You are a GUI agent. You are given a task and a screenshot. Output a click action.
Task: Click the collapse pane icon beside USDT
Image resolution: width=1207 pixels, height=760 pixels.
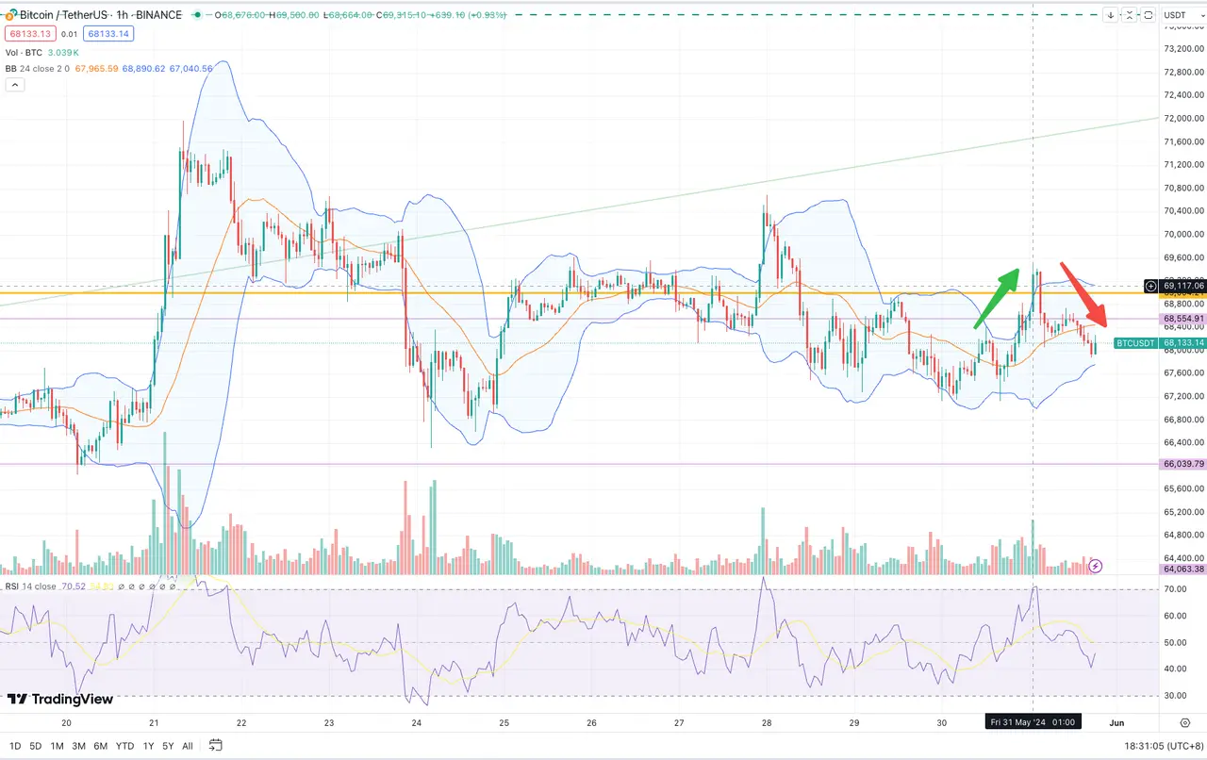pyautogui.click(x=1130, y=15)
